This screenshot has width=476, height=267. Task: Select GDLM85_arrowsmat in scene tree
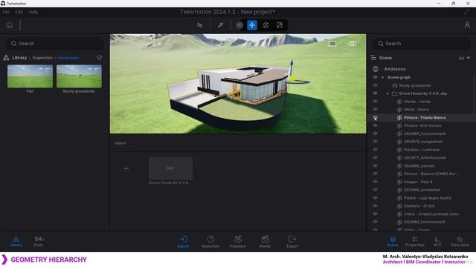(x=422, y=190)
